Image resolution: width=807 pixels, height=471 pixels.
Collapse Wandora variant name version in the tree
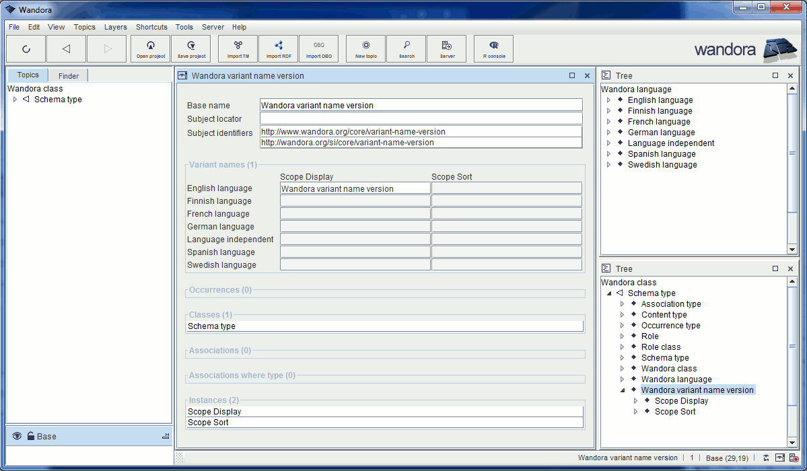click(623, 390)
